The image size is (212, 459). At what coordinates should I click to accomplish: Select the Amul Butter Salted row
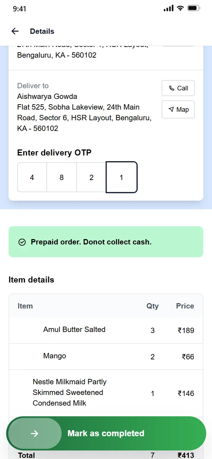pos(106,330)
